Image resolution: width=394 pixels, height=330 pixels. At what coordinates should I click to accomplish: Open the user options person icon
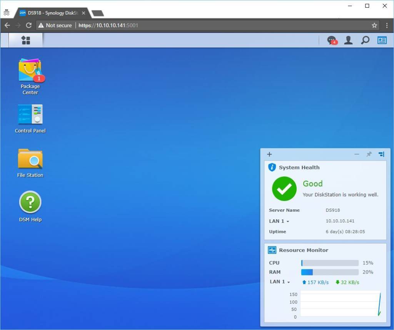pos(348,40)
